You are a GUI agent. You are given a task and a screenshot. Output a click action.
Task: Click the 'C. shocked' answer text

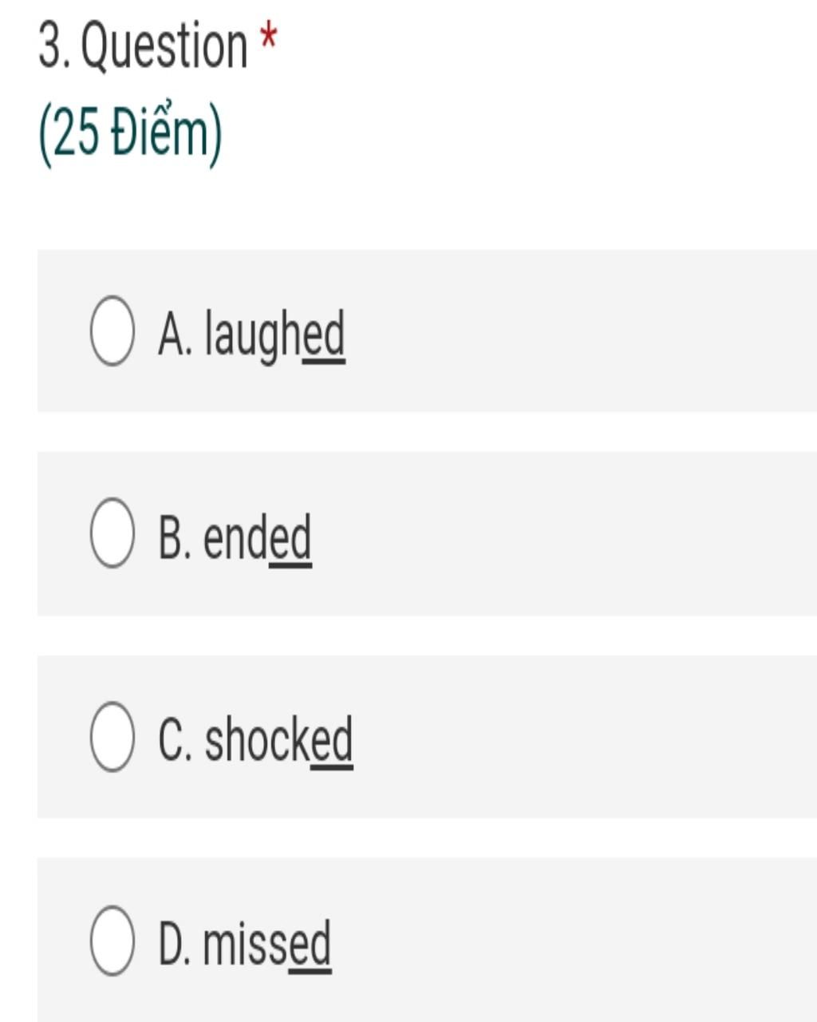pyautogui.click(x=255, y=740)
